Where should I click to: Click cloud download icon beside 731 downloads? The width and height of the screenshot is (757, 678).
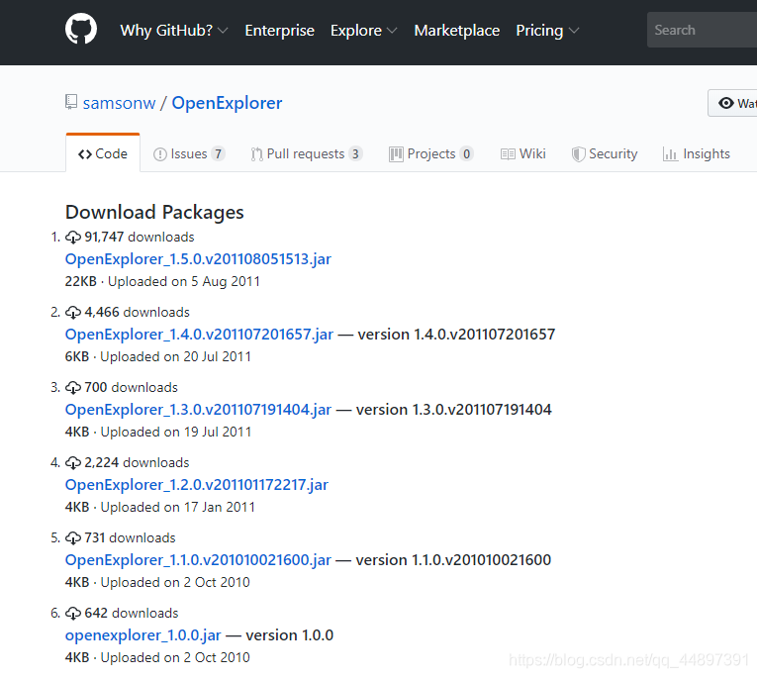click(73, 538)
